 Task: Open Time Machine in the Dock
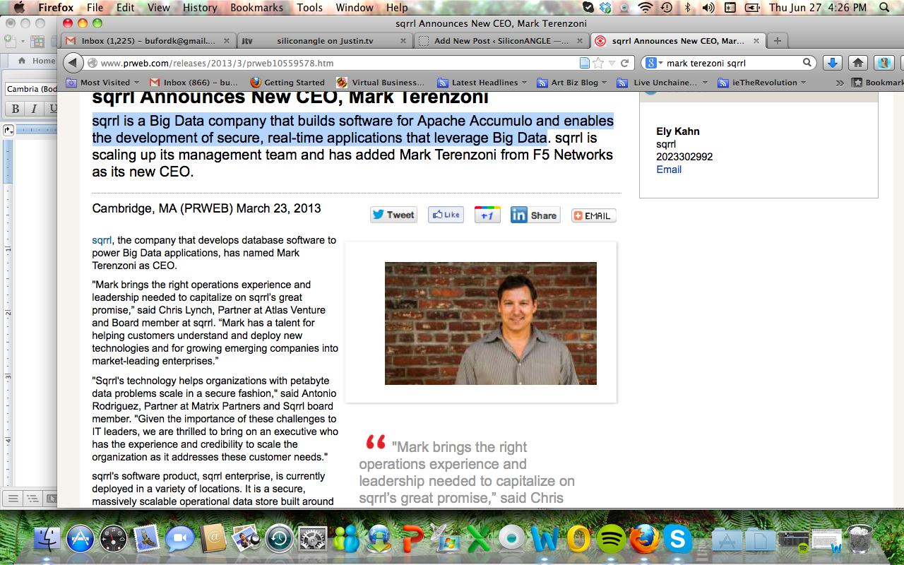coord(279,539)
